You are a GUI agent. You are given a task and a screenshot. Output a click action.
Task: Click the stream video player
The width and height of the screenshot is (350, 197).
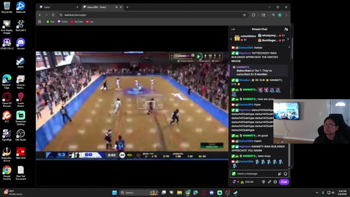pos(132,106)
